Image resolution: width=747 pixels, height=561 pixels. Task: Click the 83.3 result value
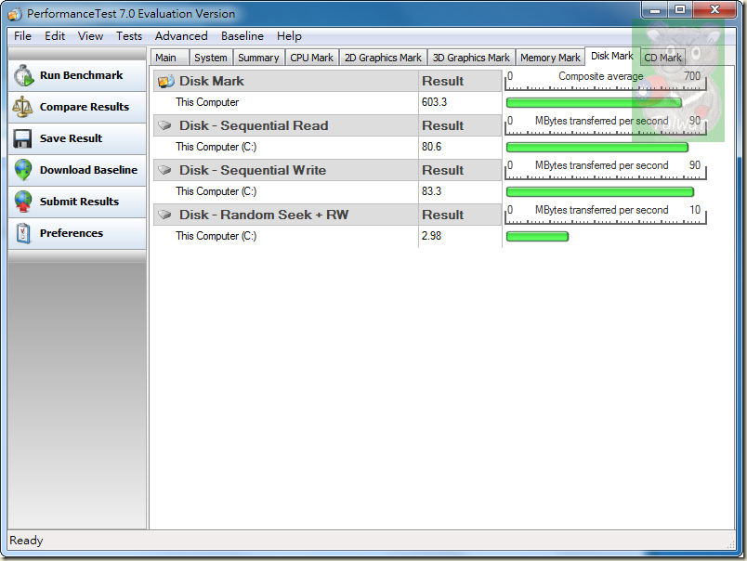[432, 191]
